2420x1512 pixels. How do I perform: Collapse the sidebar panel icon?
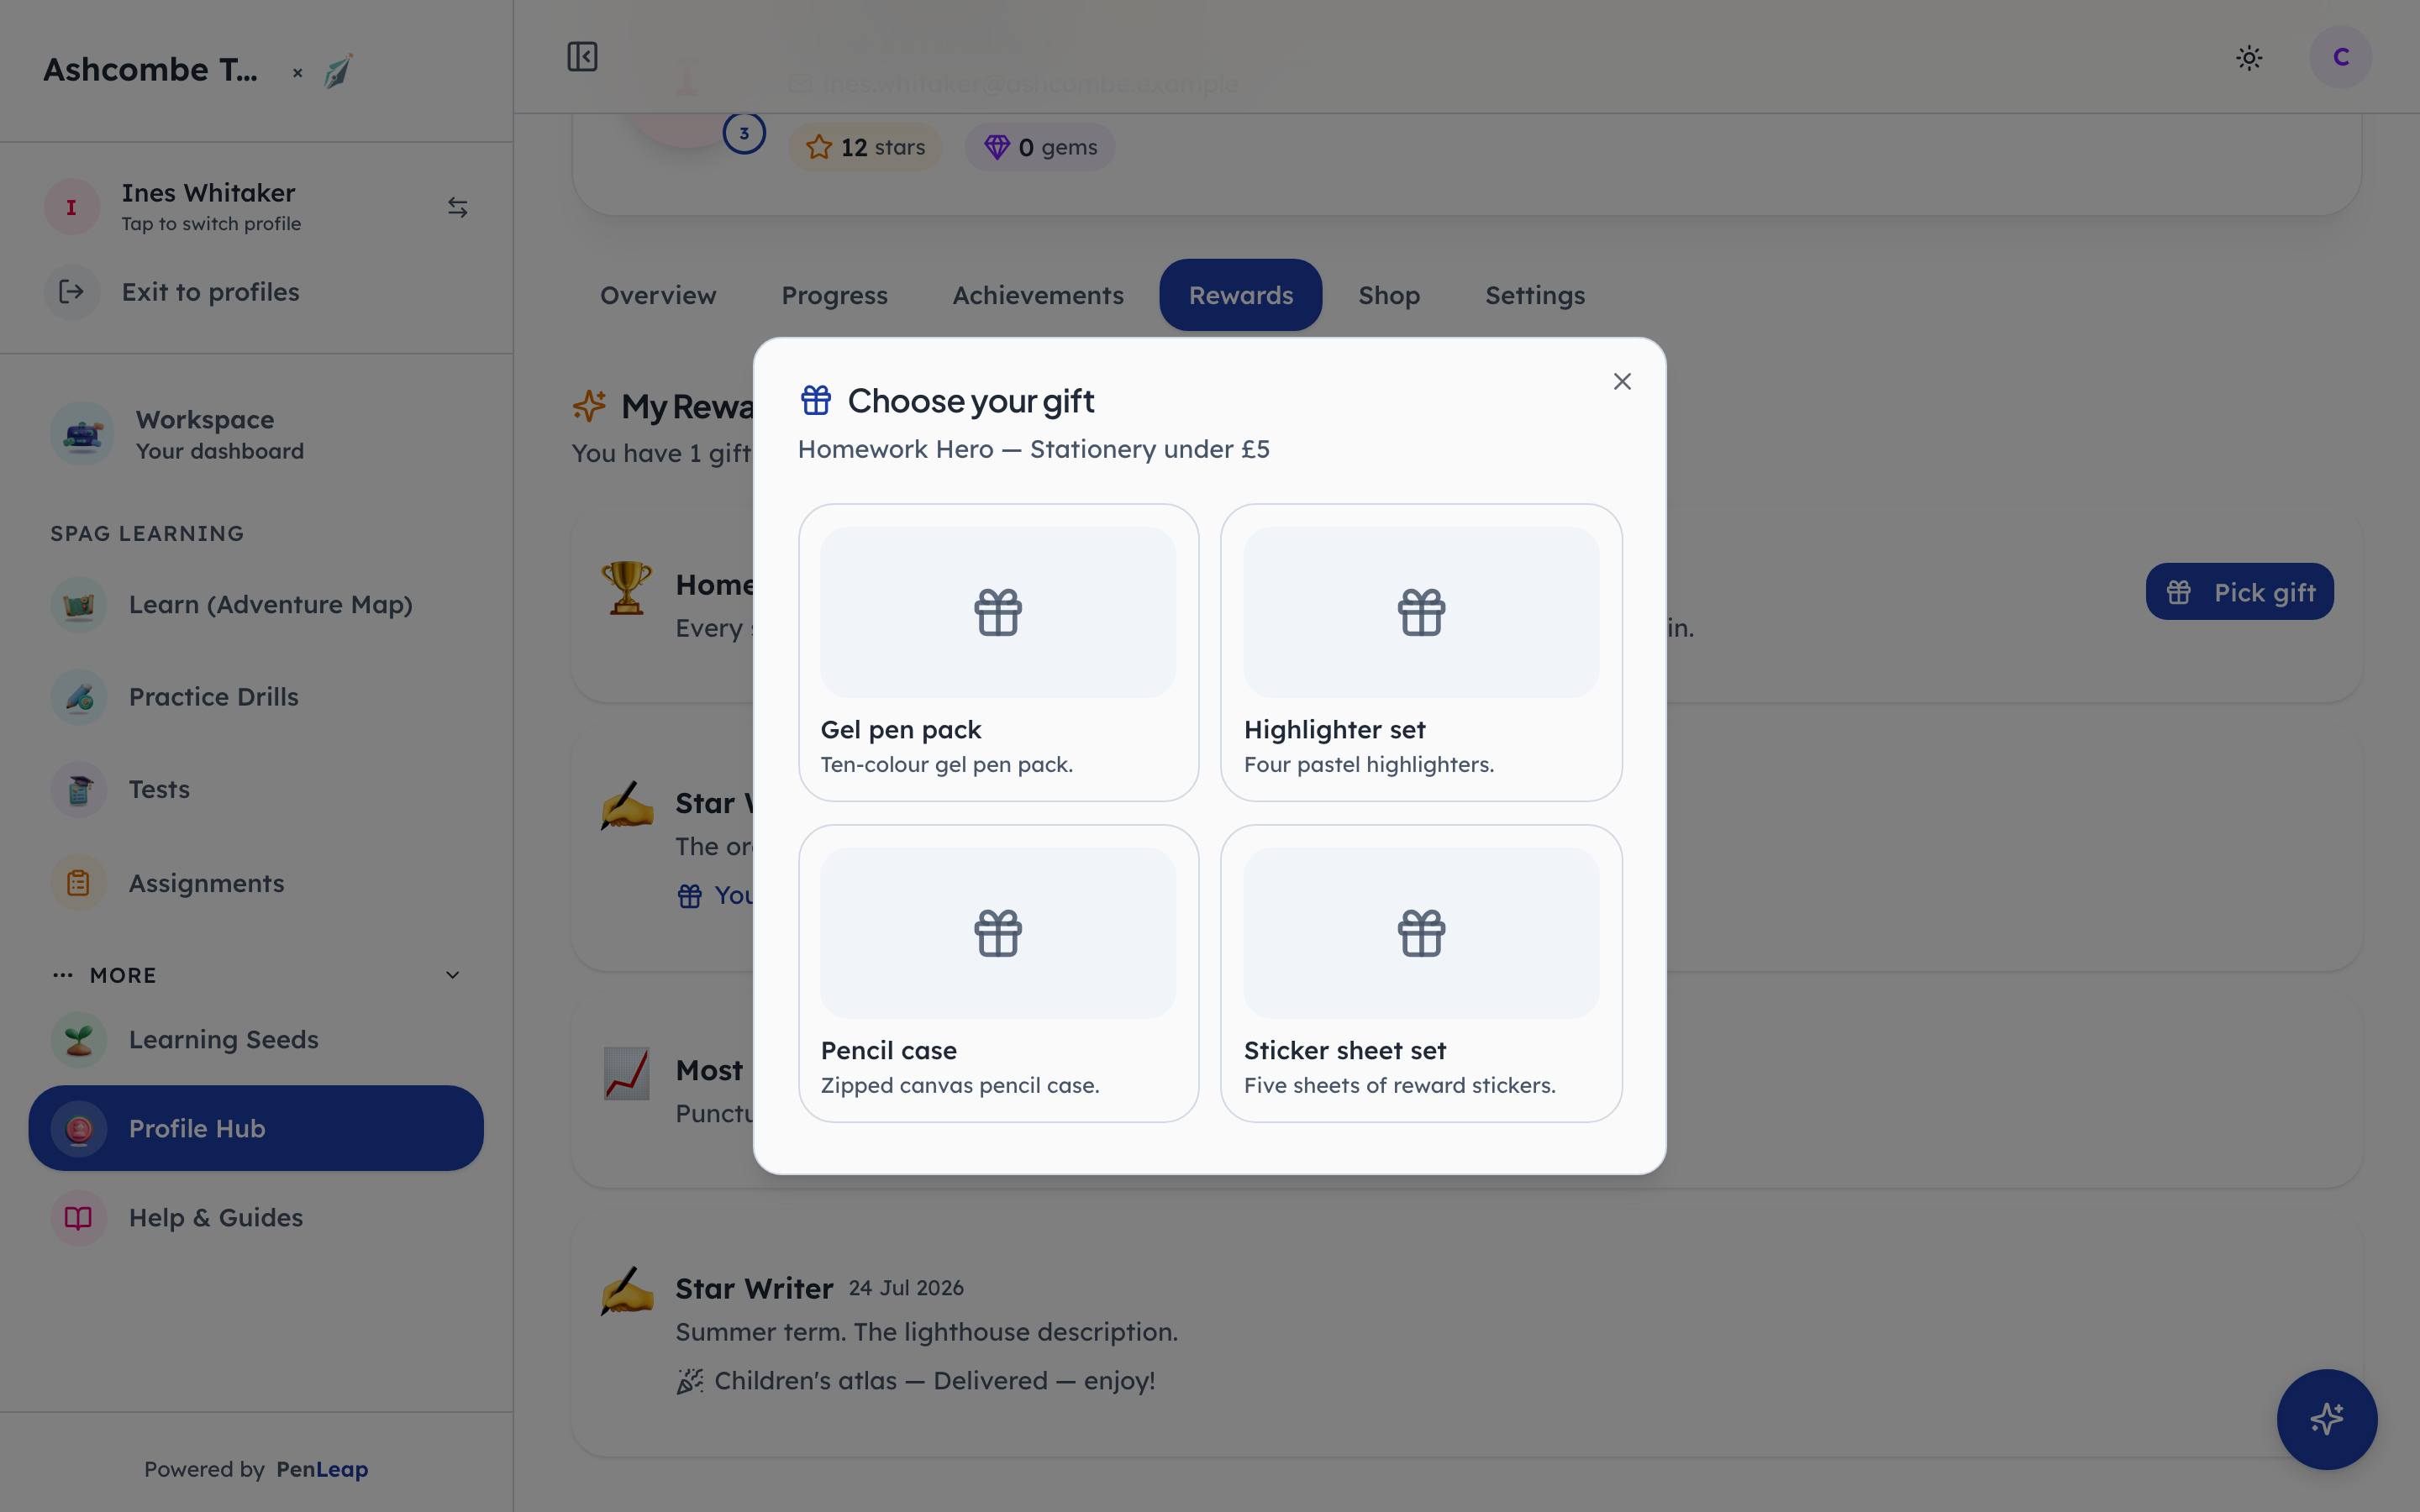(x=582, y=57)
